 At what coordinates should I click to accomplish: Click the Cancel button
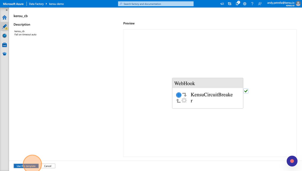point(47,166)
